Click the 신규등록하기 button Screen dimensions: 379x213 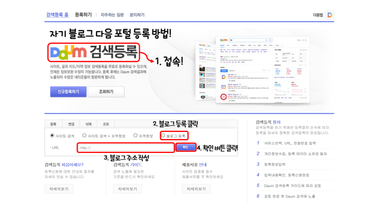68,92
